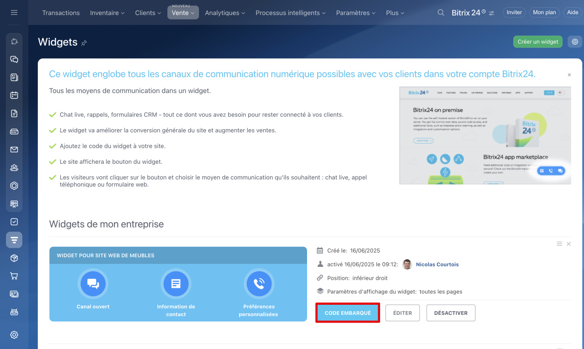
Task: Click Nicolas Courtois avatar photo
Action: 407,265
